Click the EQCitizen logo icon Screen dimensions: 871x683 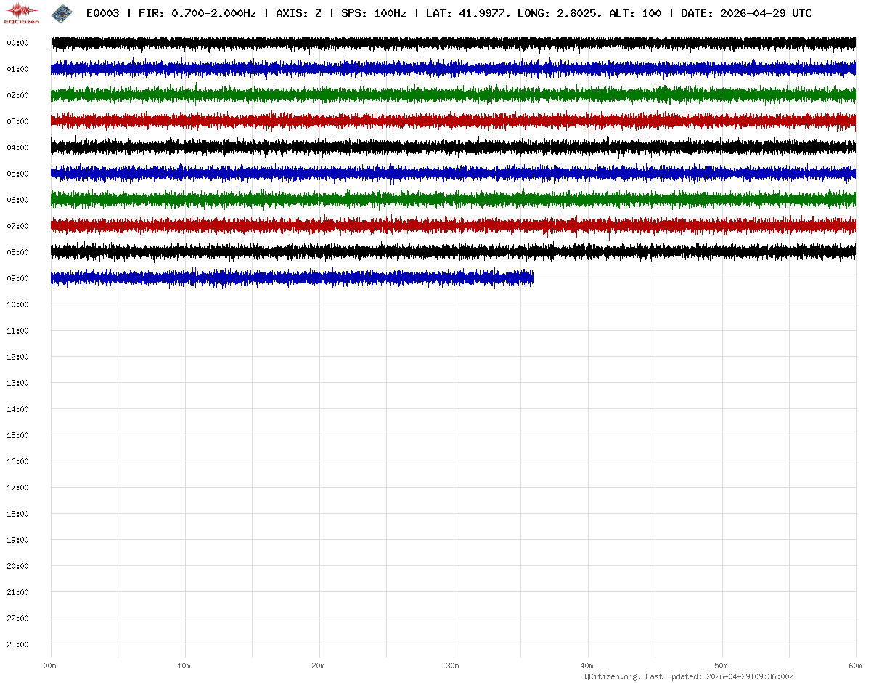pyautogui.click(x=22, y=12)
